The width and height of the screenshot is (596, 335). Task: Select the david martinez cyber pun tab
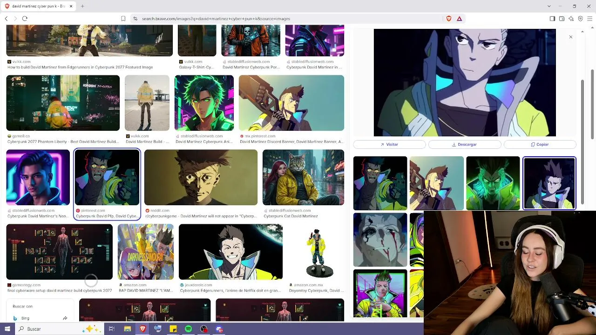click(39, 6)
